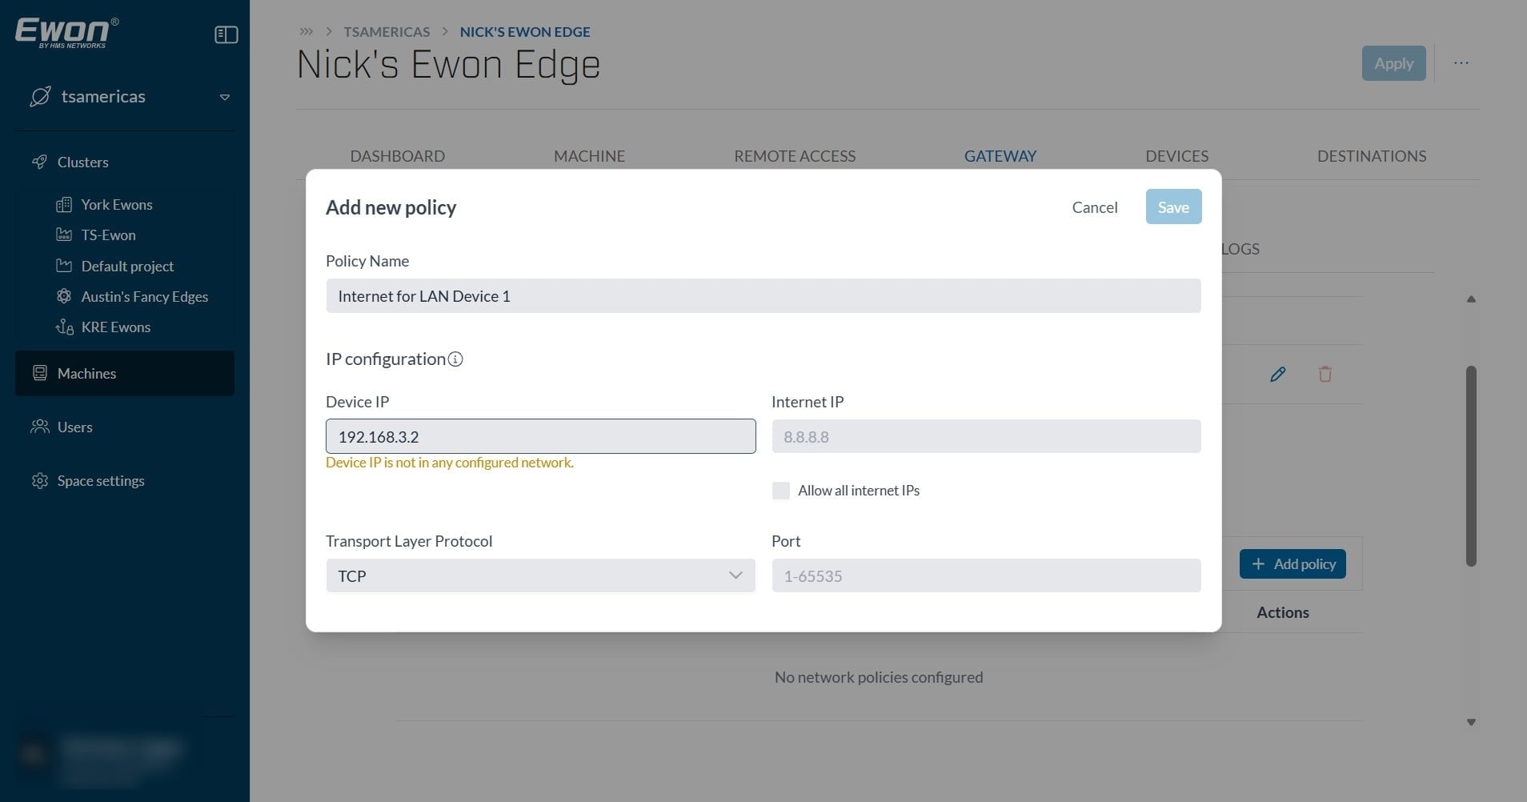Save the new policy
Screen dimensions: 1527x802
[x=1173, y=207]
